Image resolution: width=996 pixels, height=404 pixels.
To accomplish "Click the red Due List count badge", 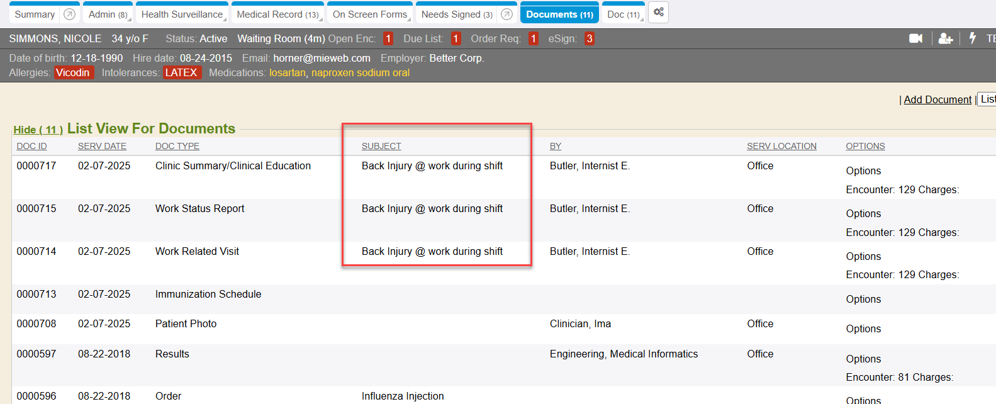I will [x=456, y=38].
